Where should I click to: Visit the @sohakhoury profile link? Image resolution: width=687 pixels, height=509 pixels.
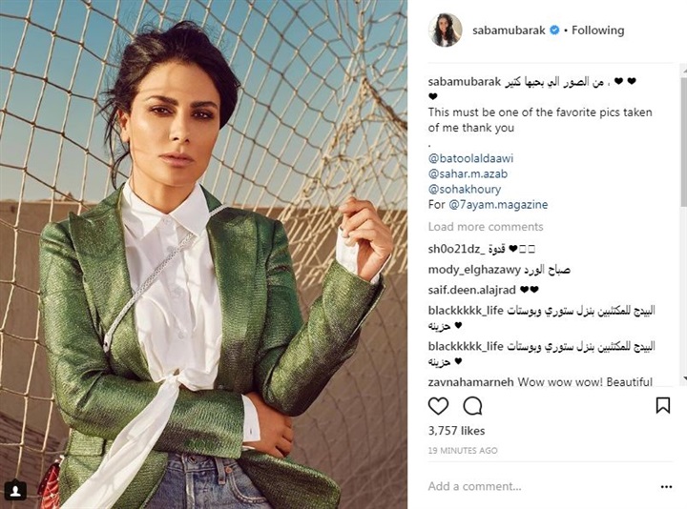click(465, 189)
